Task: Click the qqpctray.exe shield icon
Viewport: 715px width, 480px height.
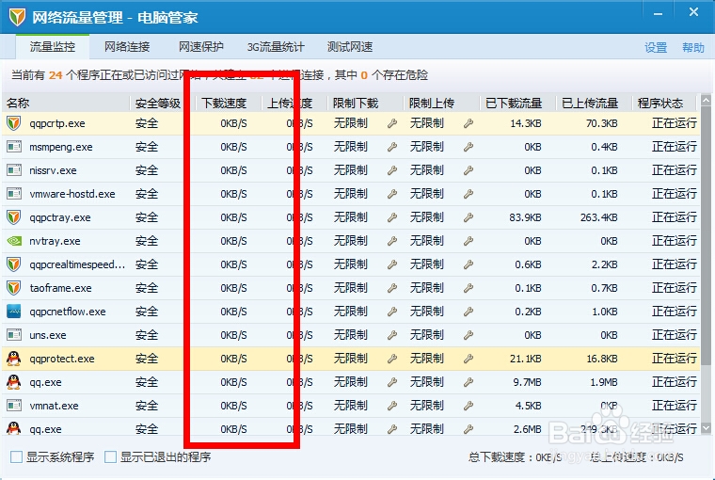Action: click(14, 217)
